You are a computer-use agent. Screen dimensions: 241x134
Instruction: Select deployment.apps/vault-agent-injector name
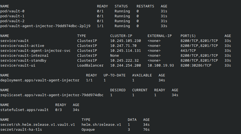click(x=40, y=80)
